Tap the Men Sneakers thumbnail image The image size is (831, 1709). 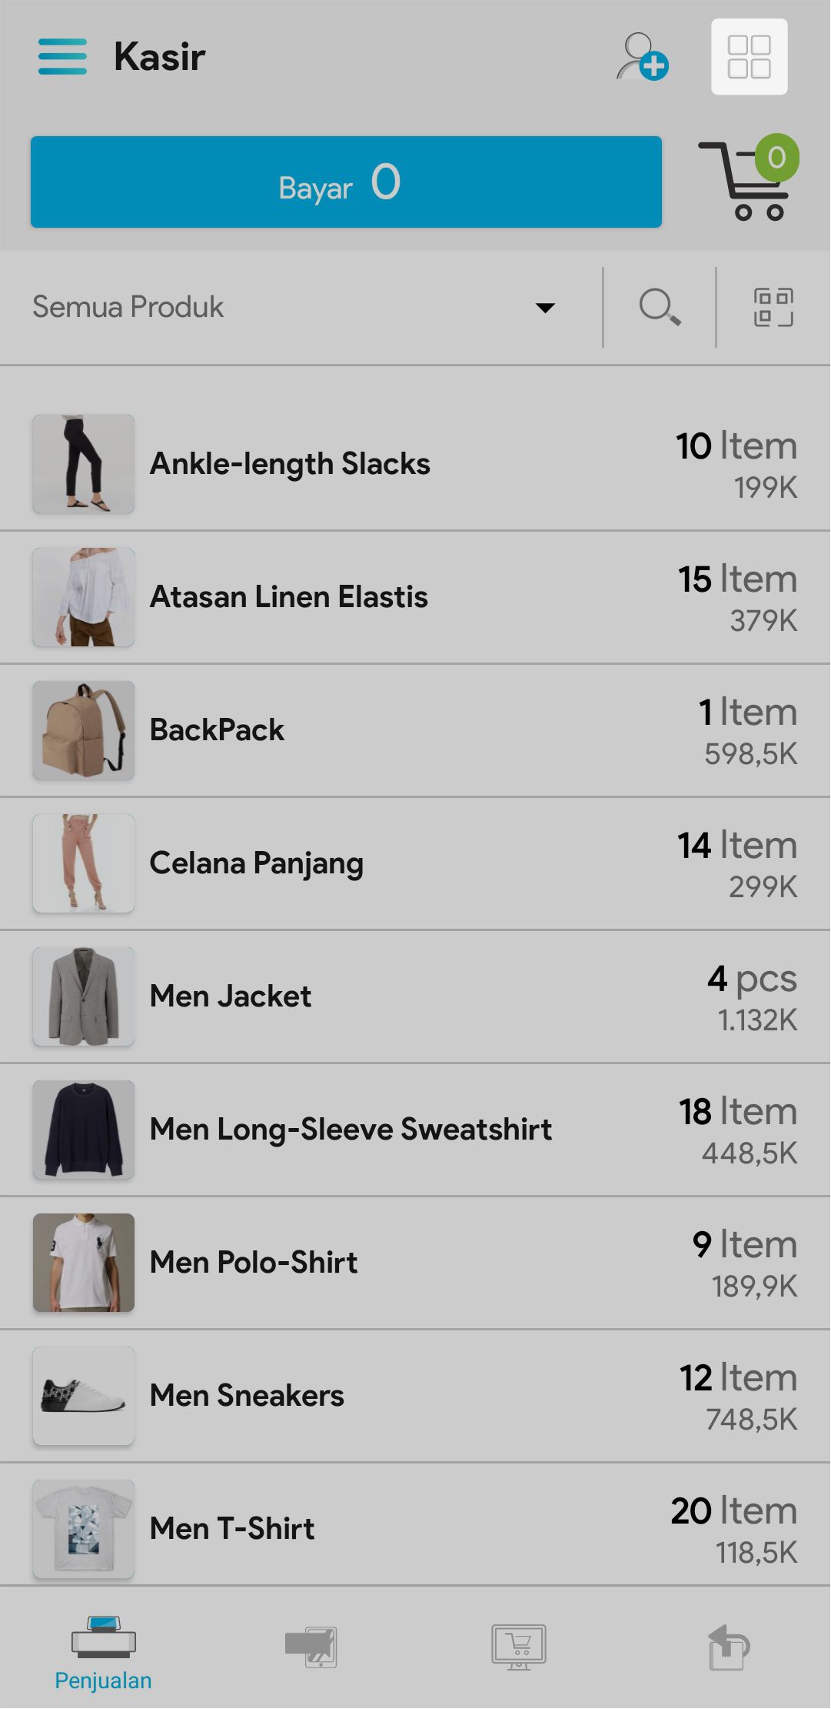[84, 1396]
